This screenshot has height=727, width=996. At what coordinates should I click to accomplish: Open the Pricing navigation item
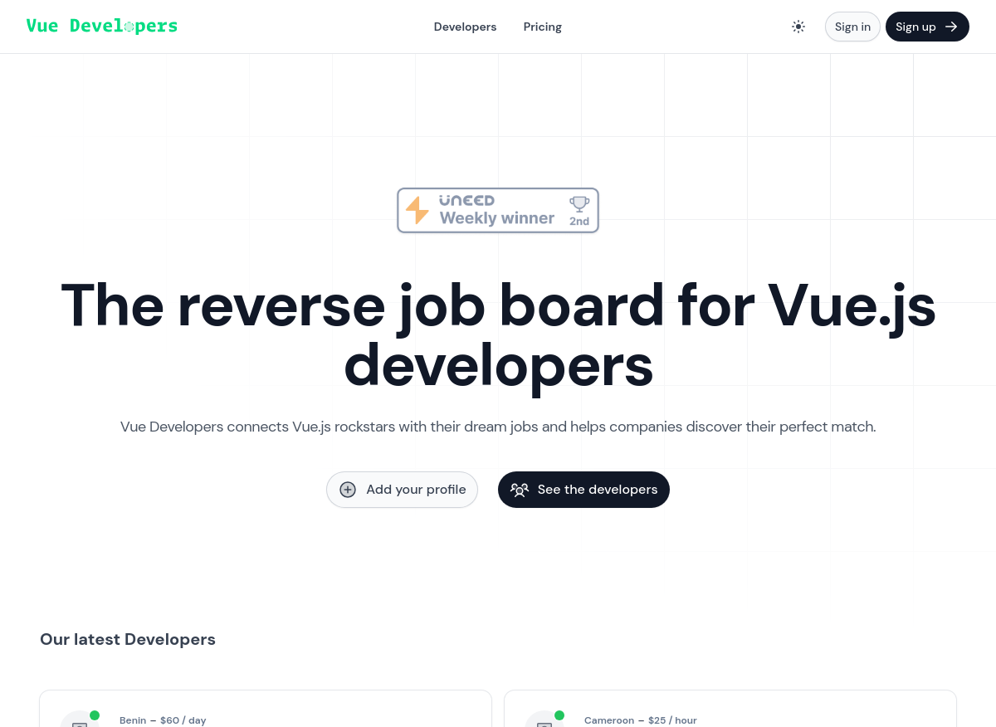point(542,27)
